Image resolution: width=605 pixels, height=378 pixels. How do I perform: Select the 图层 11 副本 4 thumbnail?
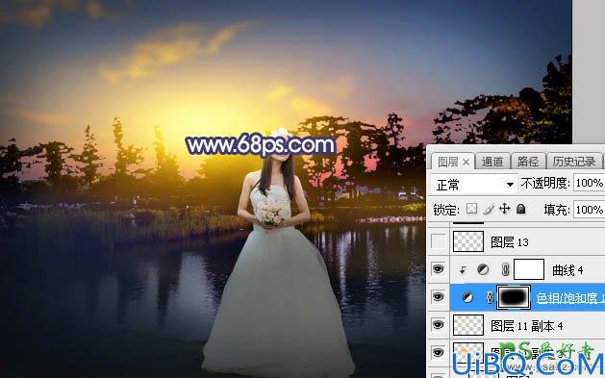point(468,325)
